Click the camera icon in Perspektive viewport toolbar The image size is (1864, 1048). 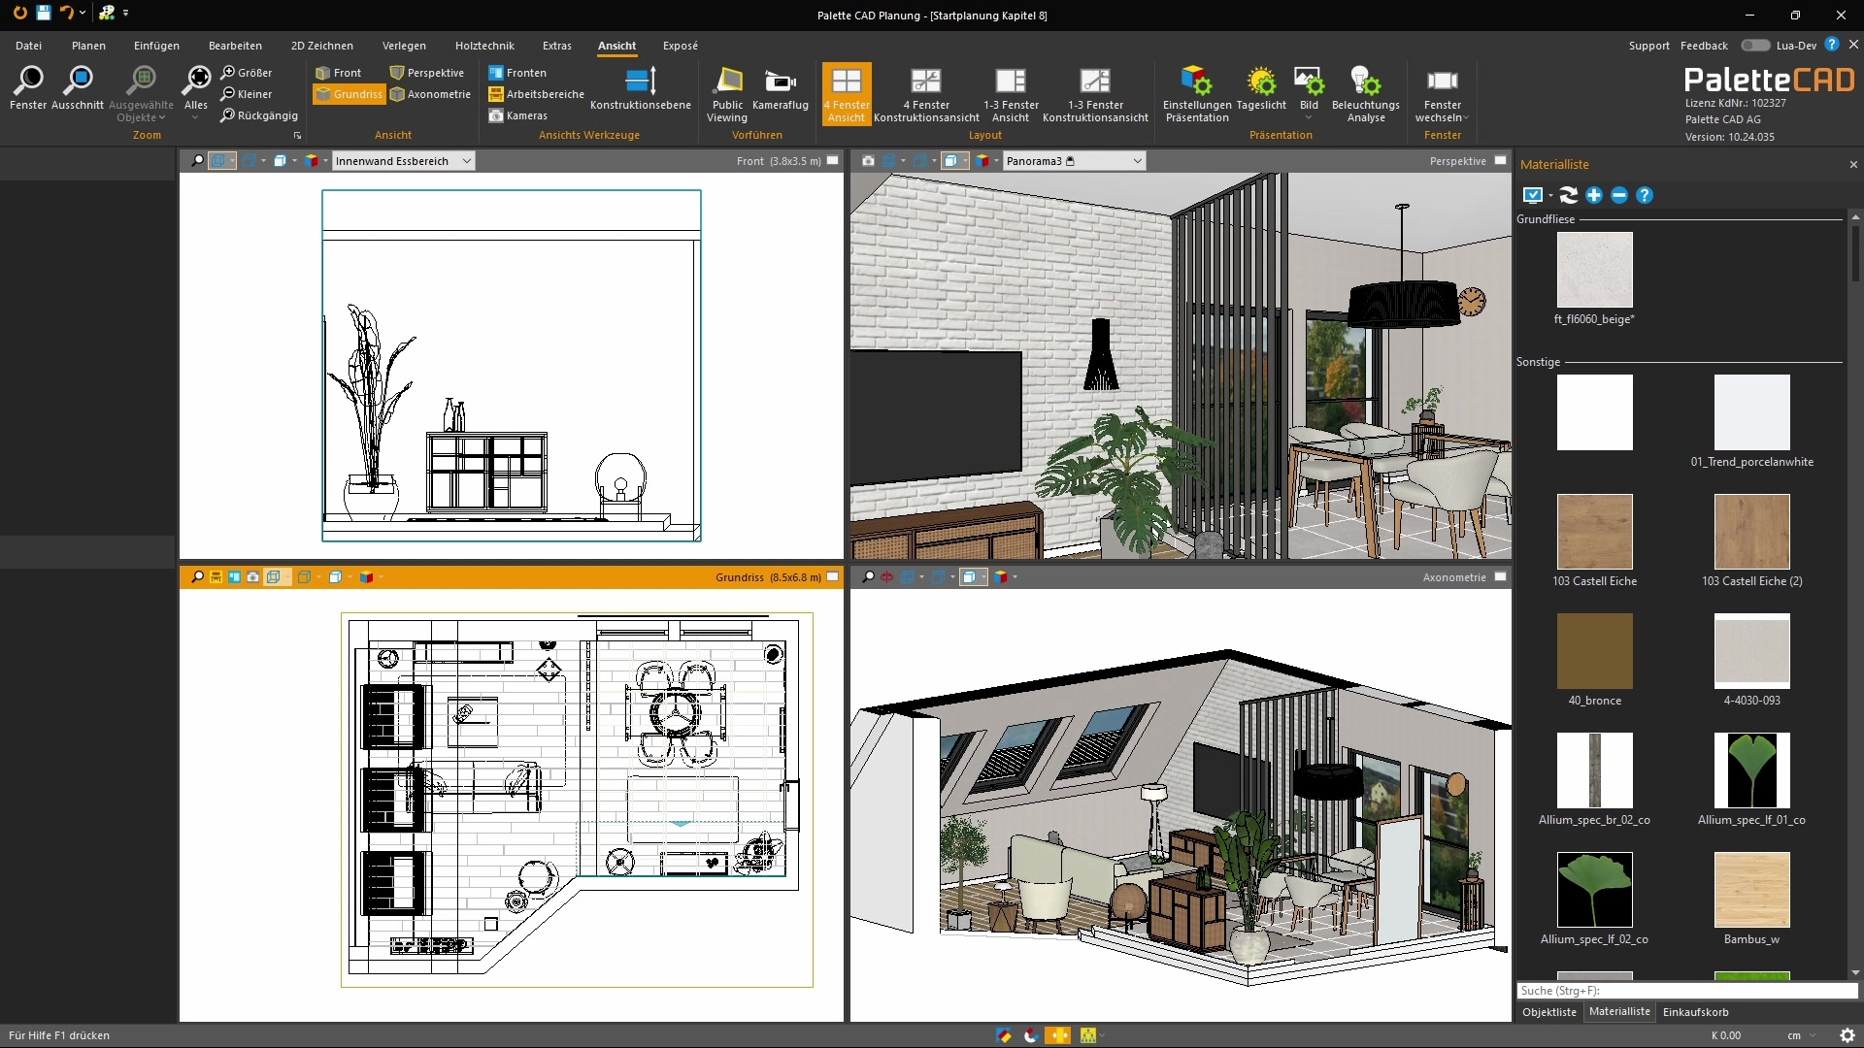868,161
